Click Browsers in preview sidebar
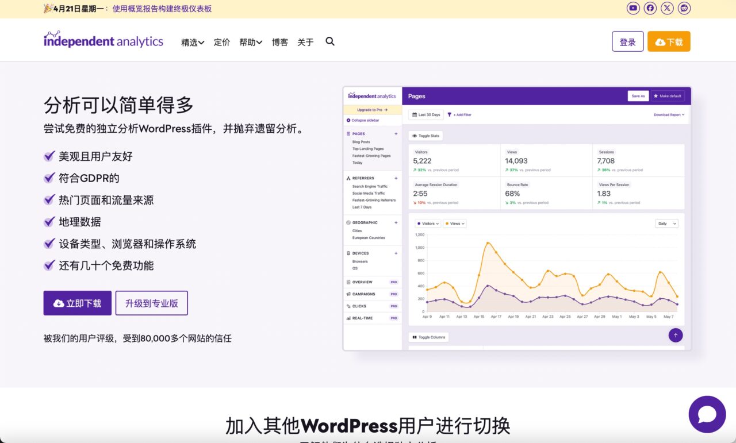This screenshot has height=443, width=736. 360,261
